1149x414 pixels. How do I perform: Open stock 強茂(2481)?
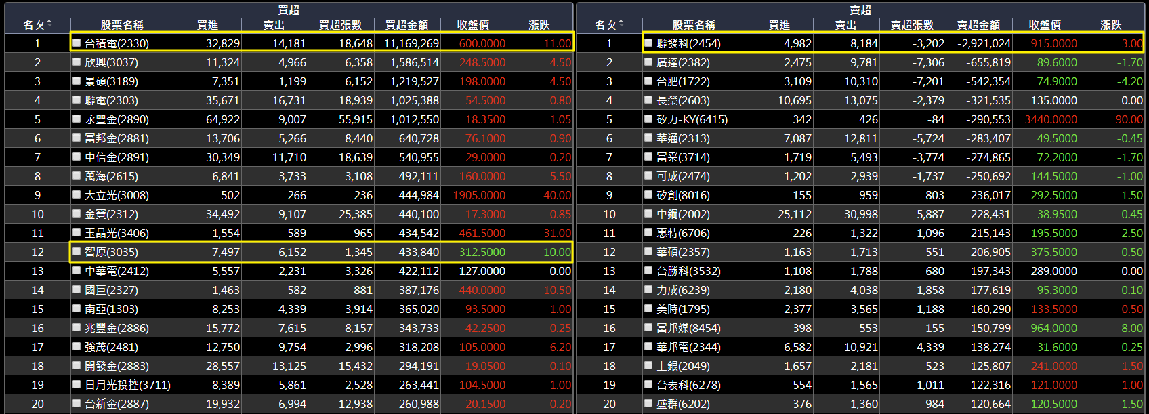click(x=111, y=347)
